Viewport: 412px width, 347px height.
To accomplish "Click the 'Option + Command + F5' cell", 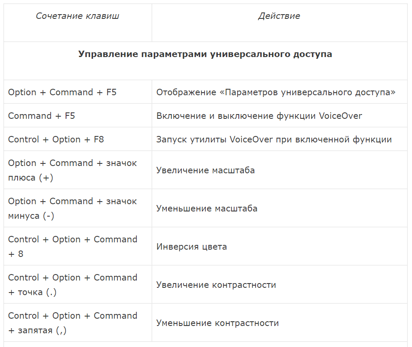I will pos(62,92).
